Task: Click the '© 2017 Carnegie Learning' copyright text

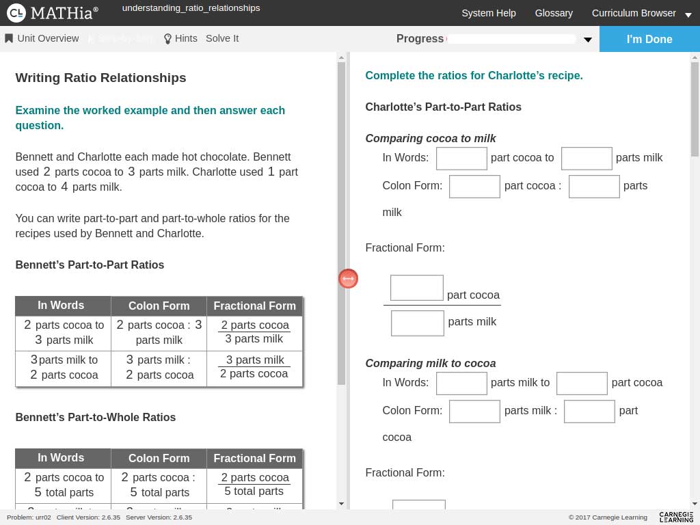Action: click(x=608, y=517)
